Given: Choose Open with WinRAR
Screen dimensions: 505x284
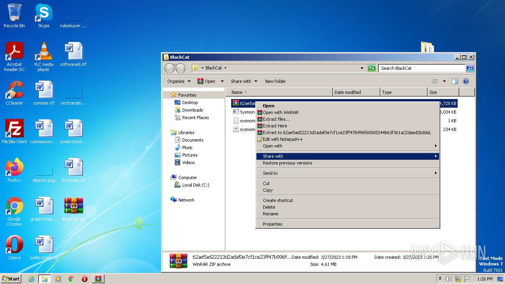Looking at the screenshot, I should click(348, 112).
